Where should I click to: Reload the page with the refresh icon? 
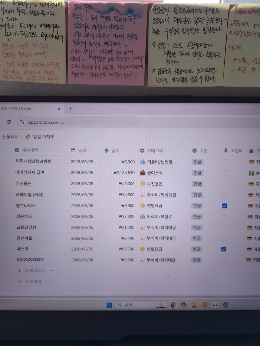coord(9,122)
